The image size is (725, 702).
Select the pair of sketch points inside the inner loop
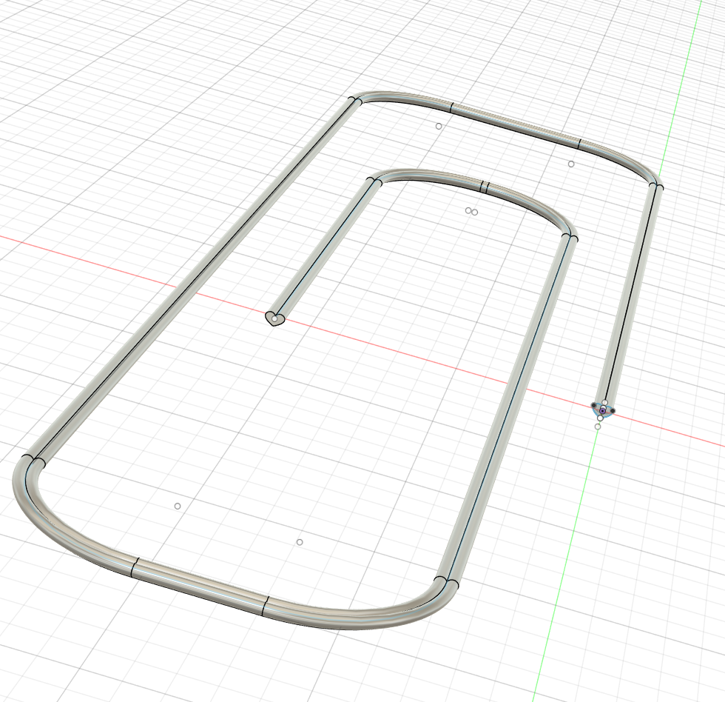[x=471, y=212]
